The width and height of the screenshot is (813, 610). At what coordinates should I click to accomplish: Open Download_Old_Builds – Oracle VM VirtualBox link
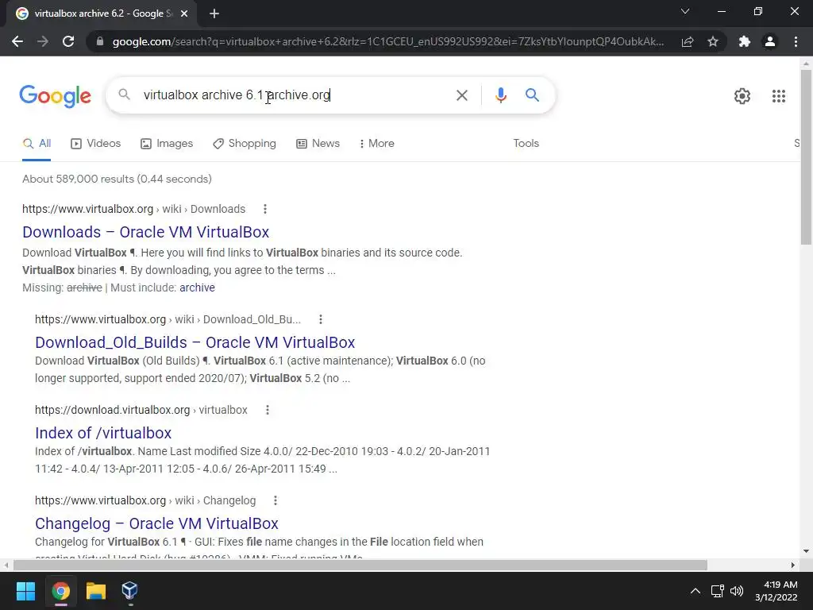coord(195,342)
